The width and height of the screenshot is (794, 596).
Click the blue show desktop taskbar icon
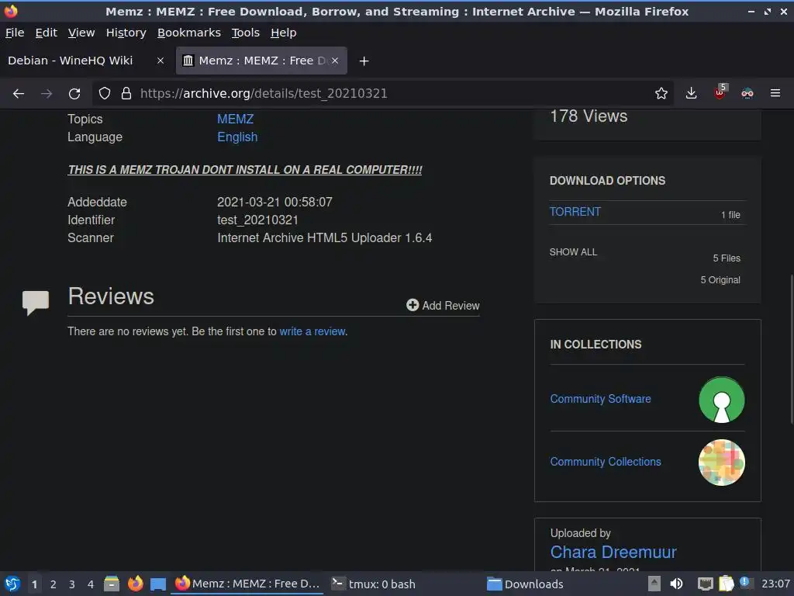click(x=158, y=584)
